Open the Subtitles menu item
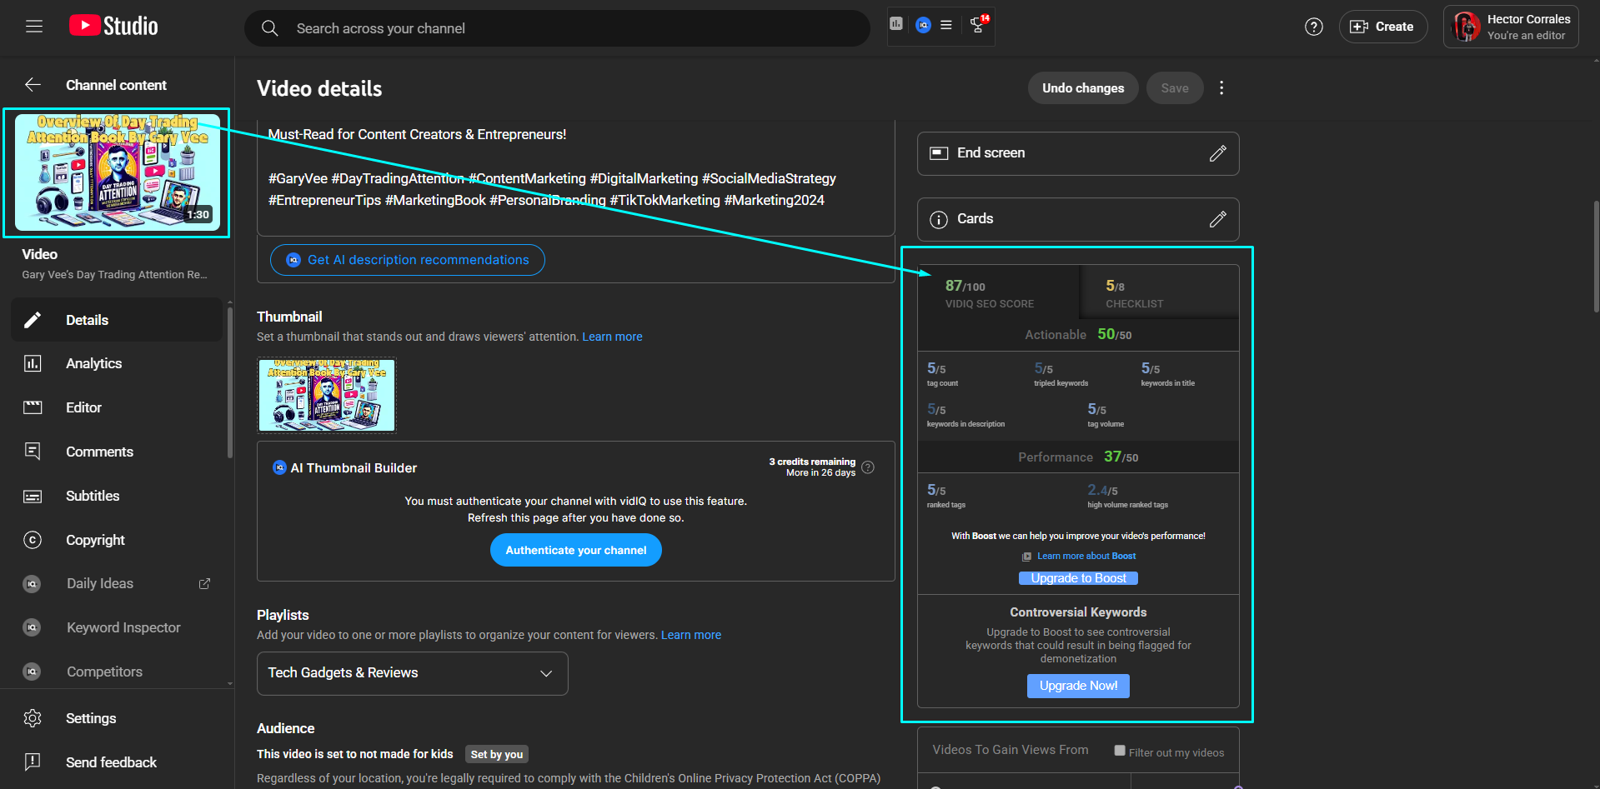Image resolution: width=1600 pixels, height=789 pixels. coord(117,496)
